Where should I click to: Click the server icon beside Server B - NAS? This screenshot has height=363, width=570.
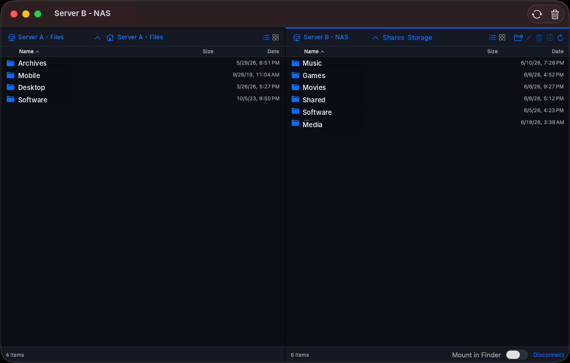[x=296, y=37]
